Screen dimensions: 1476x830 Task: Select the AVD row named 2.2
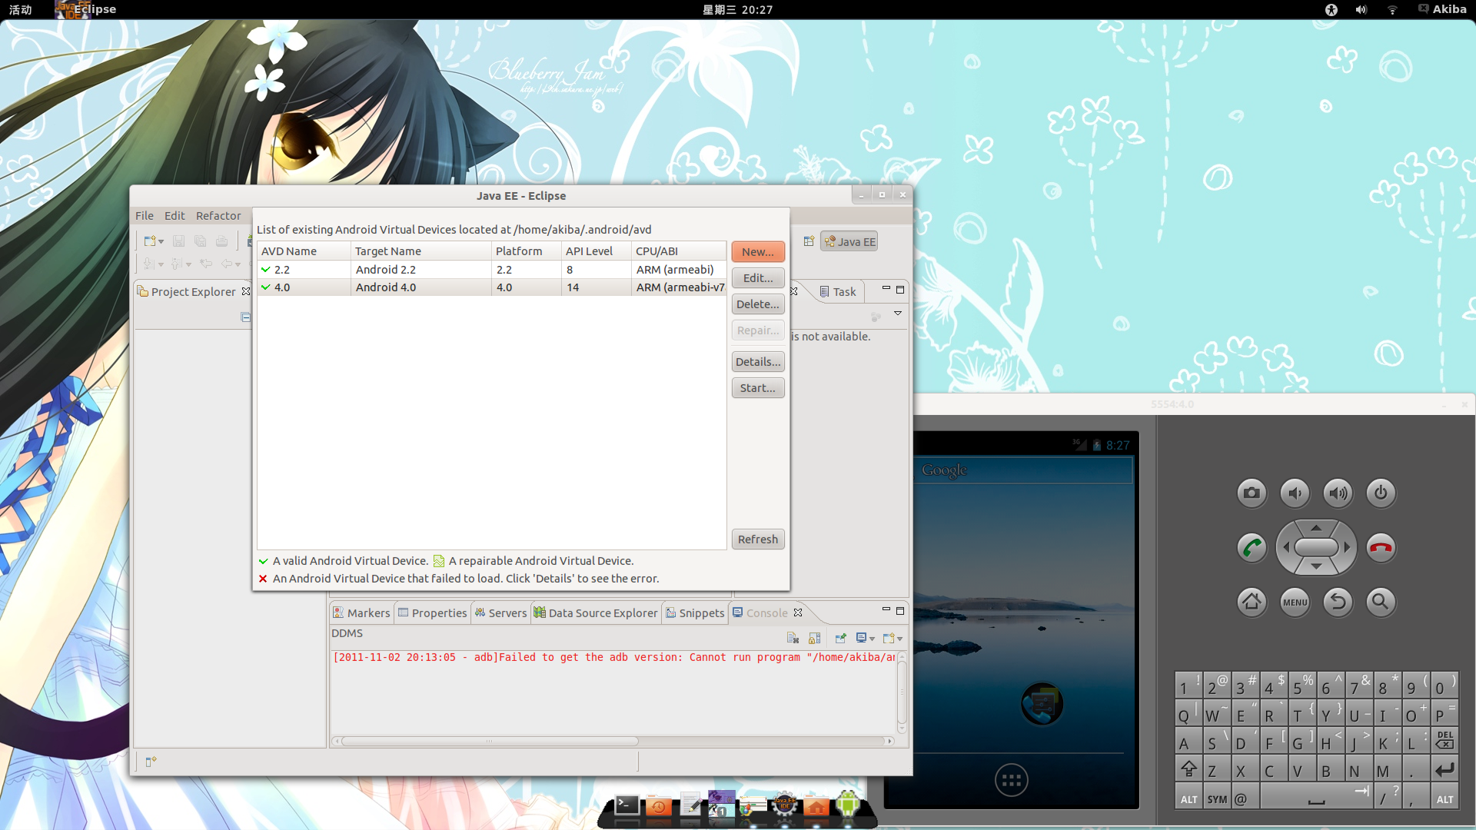tap(492, 270)
